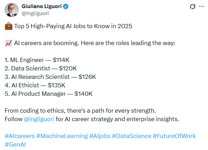Click the chart increasing emoji
The height and width of the screenshot is (150, 208).
9,43
